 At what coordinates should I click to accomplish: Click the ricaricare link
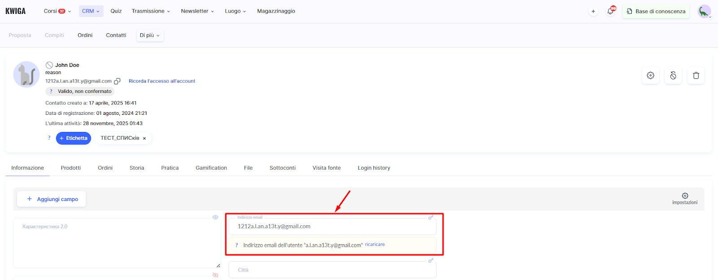tap(375, 245)
